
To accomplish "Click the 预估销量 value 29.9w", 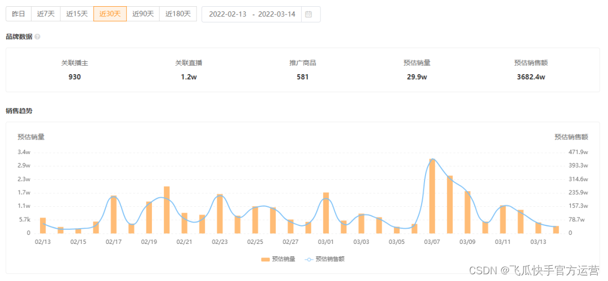I will 417,77.
